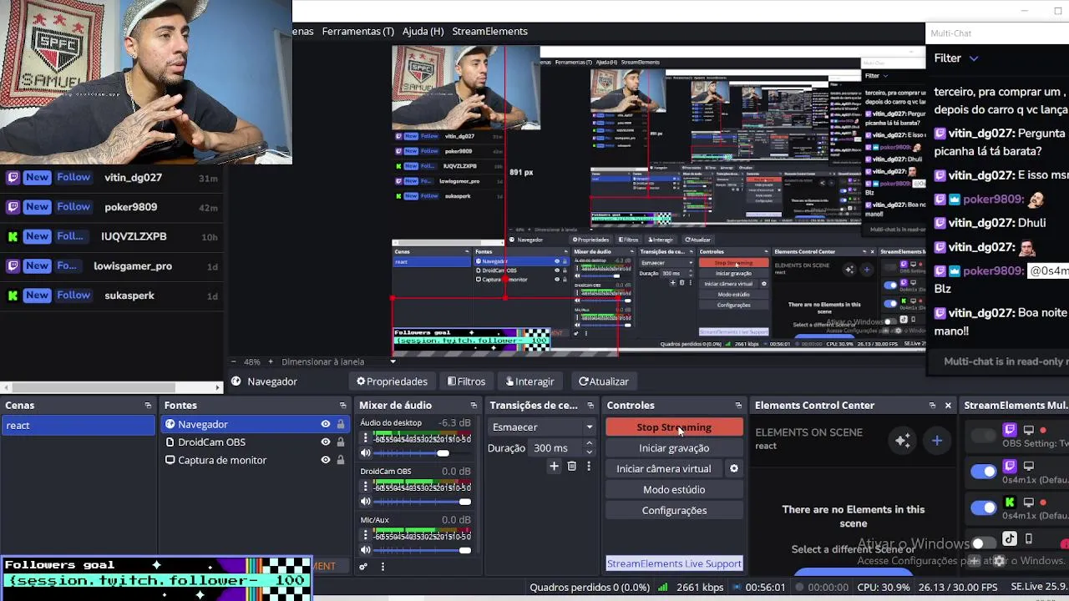Hide the Captura de monitor source
The image size is (1069, 601).
326,460
